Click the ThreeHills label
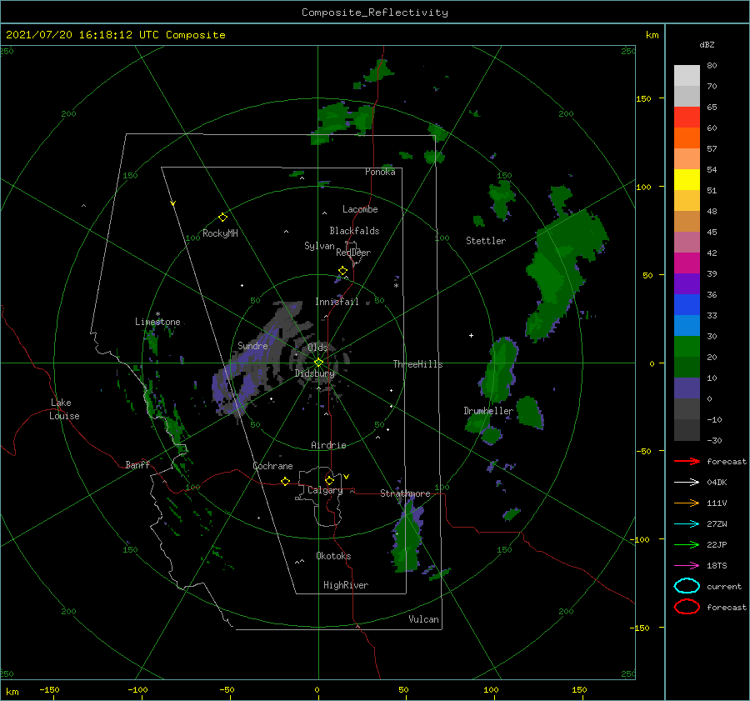The image size is (750, 701). pyautogui.click(x=417, y=364)
